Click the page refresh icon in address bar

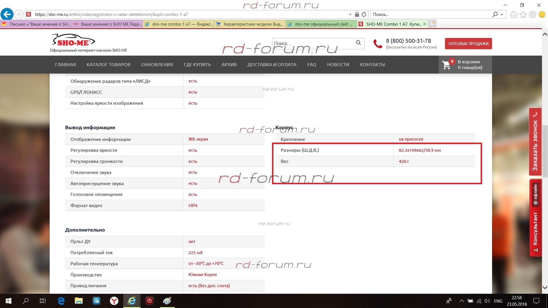pyautogui.click(x=364, y=14)
